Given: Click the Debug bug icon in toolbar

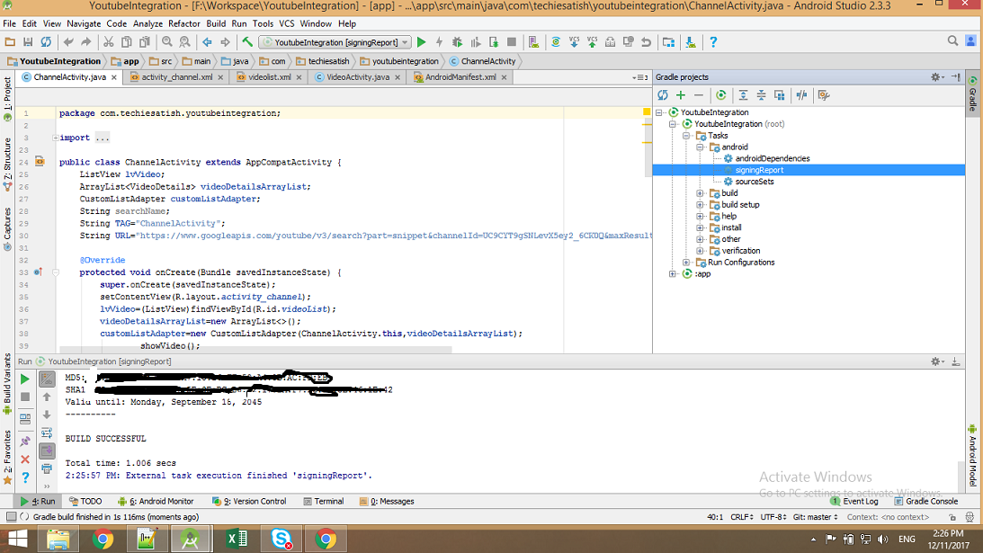Looking at the screenshot, I should point(458,42).
